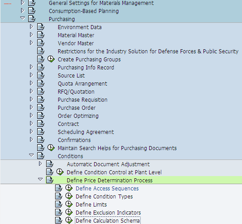Expand Automatic Document Adjustment node

pyautogui.click(x=40, y=164)
